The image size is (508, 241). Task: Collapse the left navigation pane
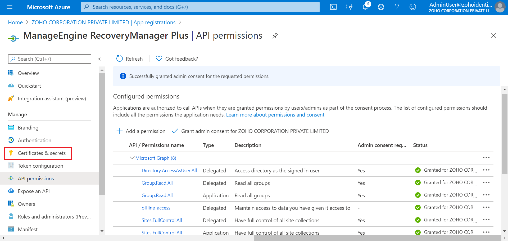[99, 59]
